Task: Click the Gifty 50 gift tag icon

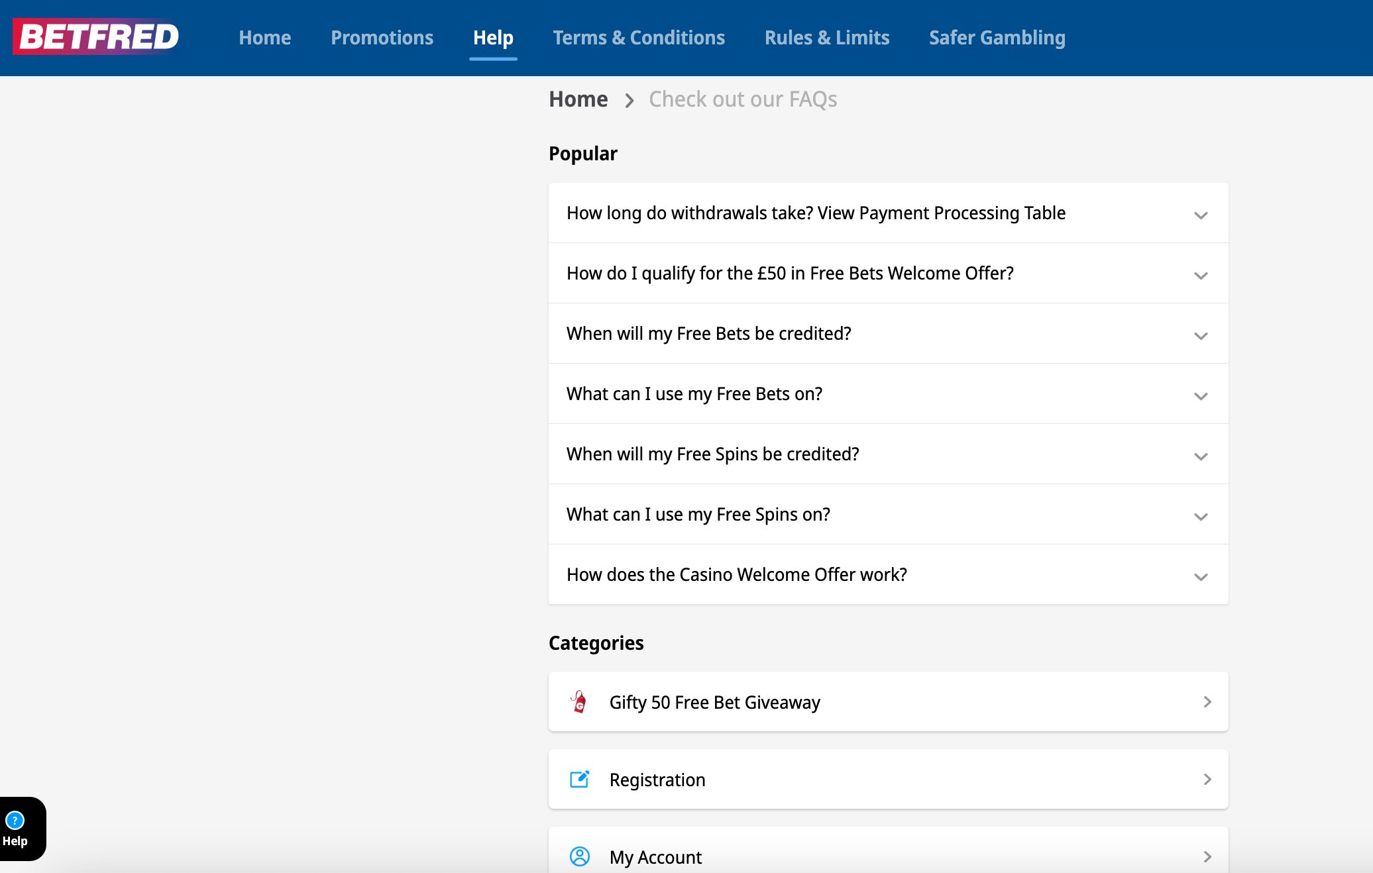Action: [x=579, y=701]
